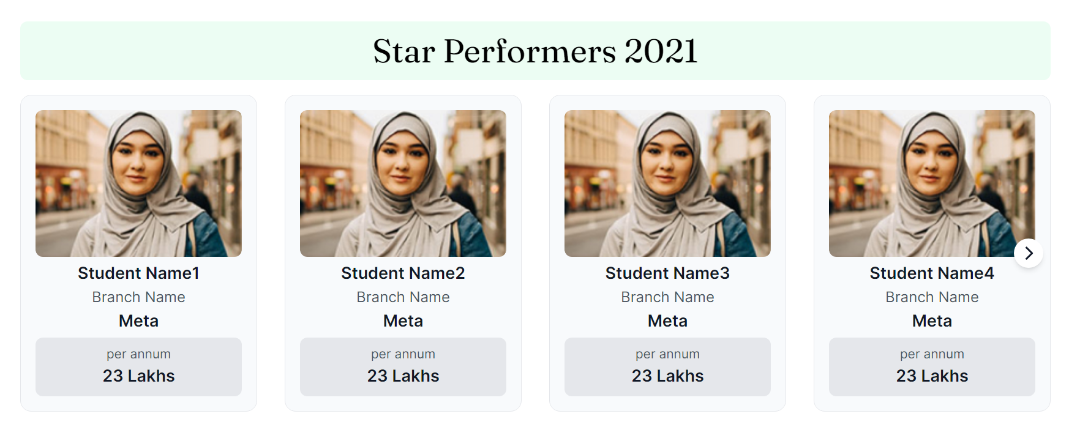Click Meta company label under Student Name1
Image resolution: width=1069 pixels, height=444 pixels.
click(x=138, y=321)
